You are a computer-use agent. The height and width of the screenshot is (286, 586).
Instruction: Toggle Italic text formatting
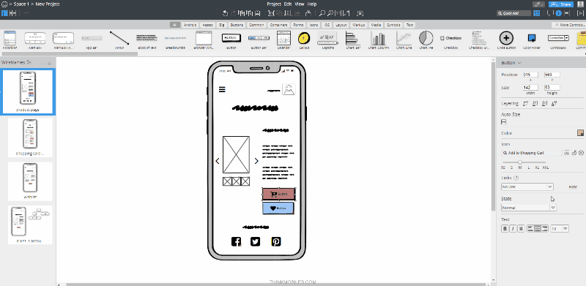pos(513,229)
